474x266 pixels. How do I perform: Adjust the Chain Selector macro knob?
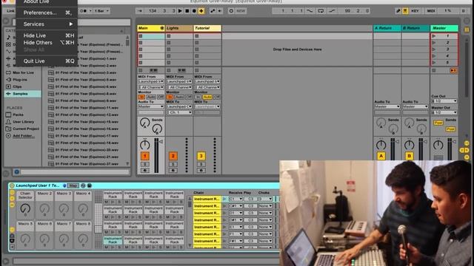(25, 208)
